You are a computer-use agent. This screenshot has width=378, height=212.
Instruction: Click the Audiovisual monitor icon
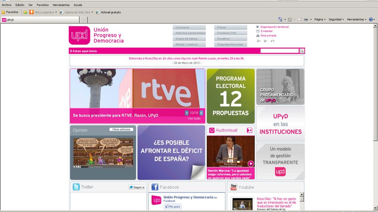click(x=212, y=130)
